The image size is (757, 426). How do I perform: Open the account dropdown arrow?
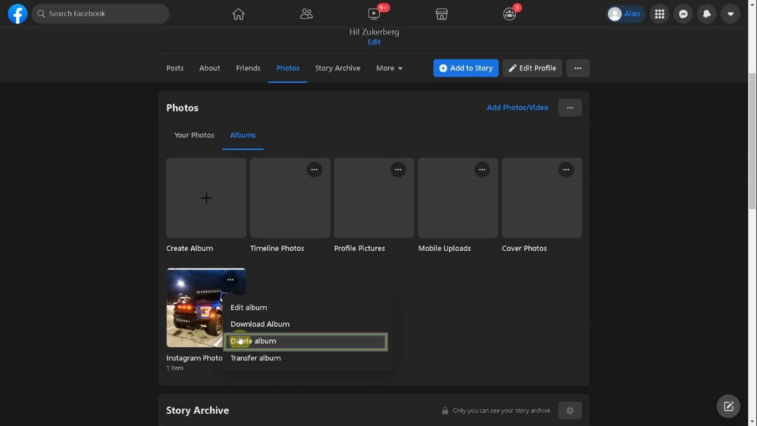point(730,14)
